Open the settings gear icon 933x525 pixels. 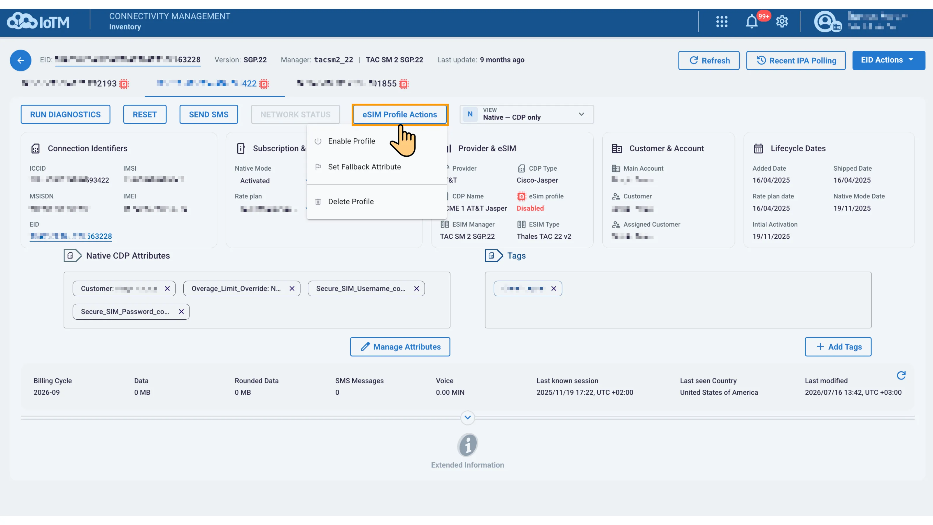(x=782, y=22)
